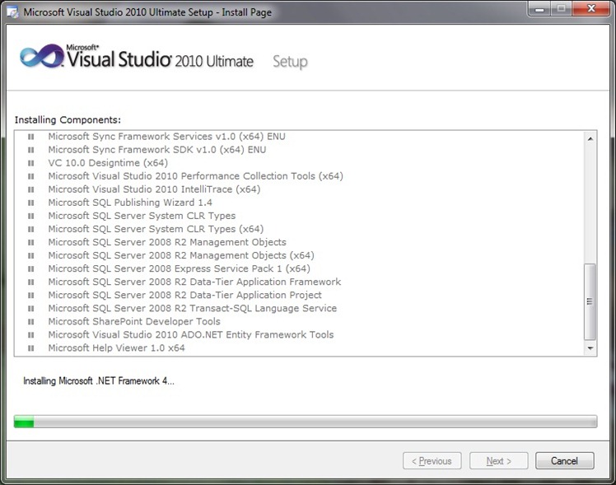Click the setup window title bar icon
The height and width of the screenshot is (485, 616).
click(x=12, y=12)
